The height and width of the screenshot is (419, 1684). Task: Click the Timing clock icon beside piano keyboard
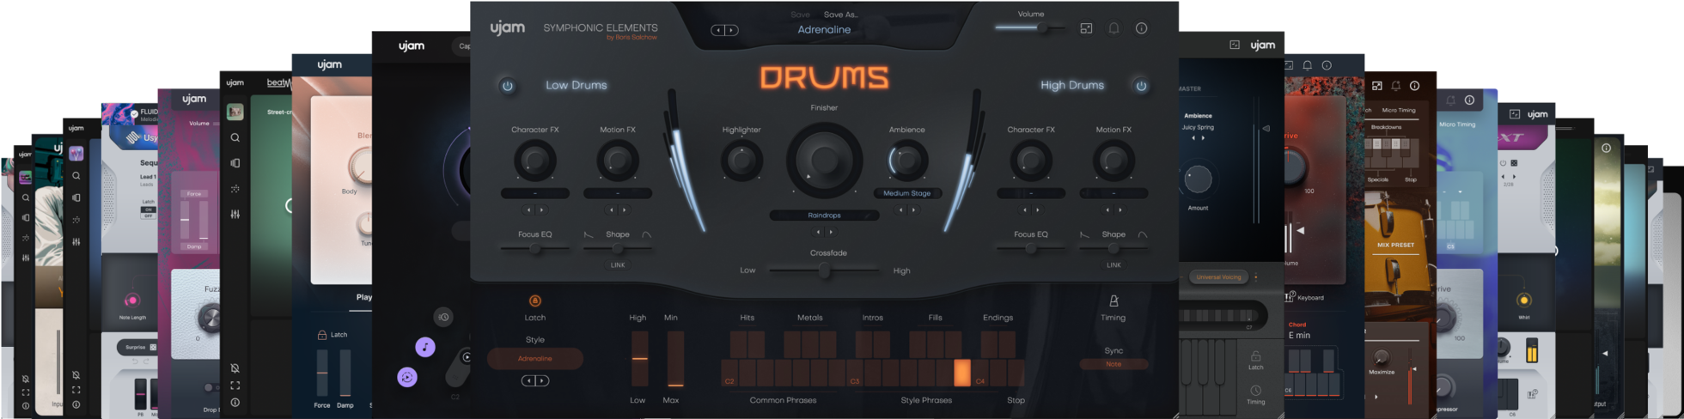click(x=1255, y=391)
